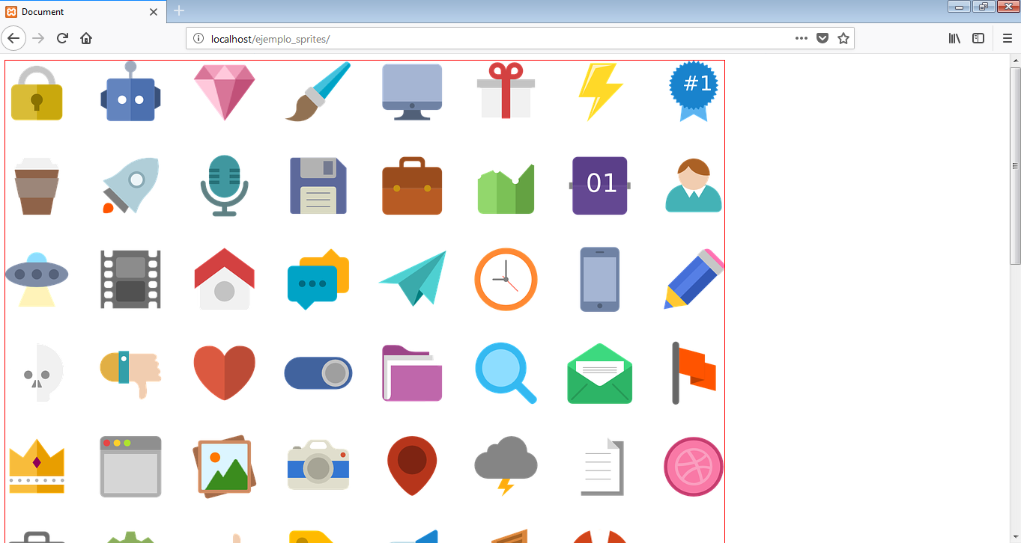Click the teal microphone icon
Image resolution: width=1021 pixels, height=543 pixels.
coord(224,185)
